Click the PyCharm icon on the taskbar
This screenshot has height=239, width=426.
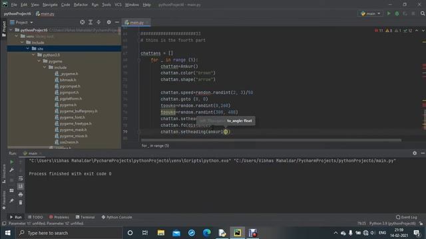[238, 233]
